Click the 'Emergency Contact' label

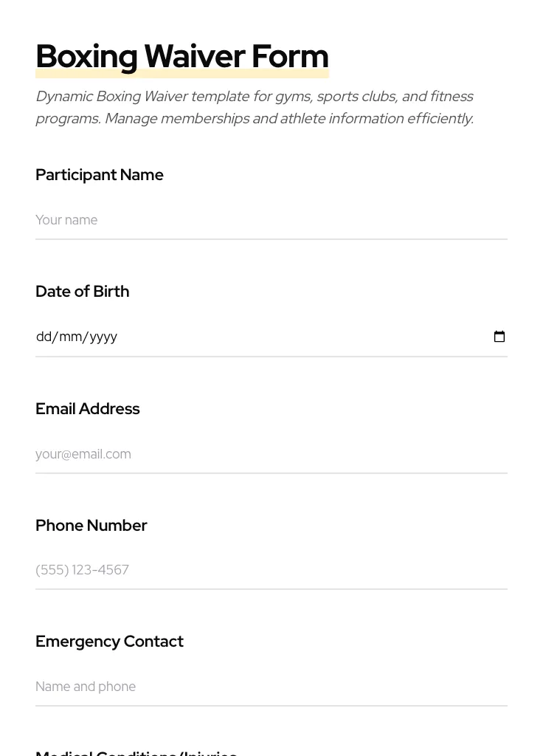coord(109,642)
